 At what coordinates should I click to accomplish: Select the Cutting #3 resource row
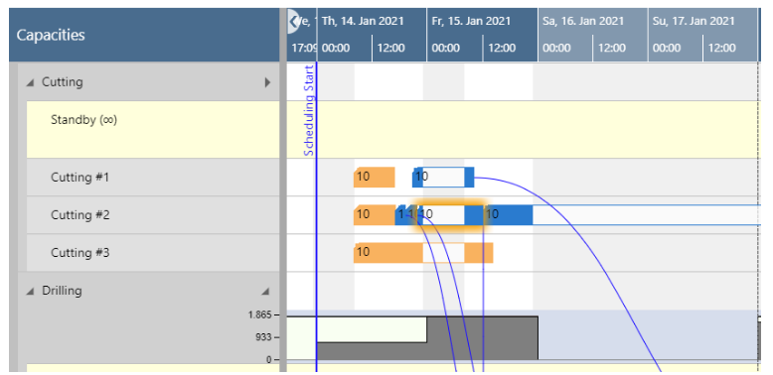(153, 253)
